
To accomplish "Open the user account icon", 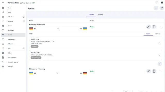I will pos(162,3).
